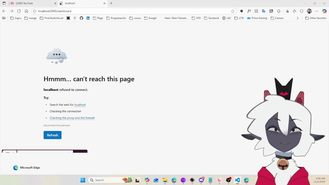Viewport: 329px width, 185px height.
Task: Open the media control music note icon
Action: (x=287, y=11)
